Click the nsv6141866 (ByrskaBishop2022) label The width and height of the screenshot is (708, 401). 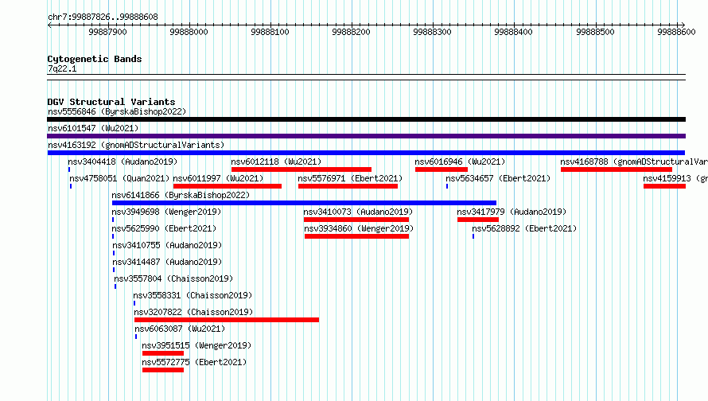pos(181,195)
